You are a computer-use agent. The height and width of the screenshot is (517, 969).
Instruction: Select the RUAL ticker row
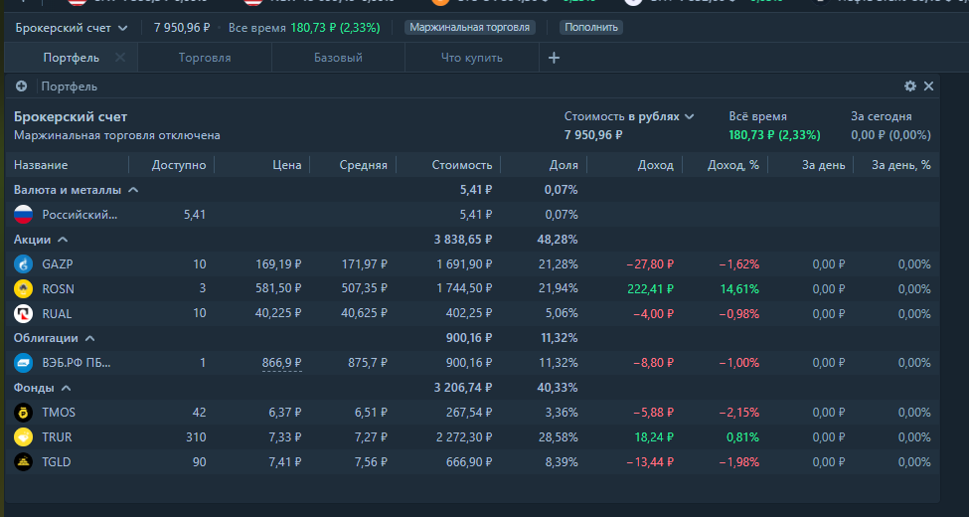(472, 313)
